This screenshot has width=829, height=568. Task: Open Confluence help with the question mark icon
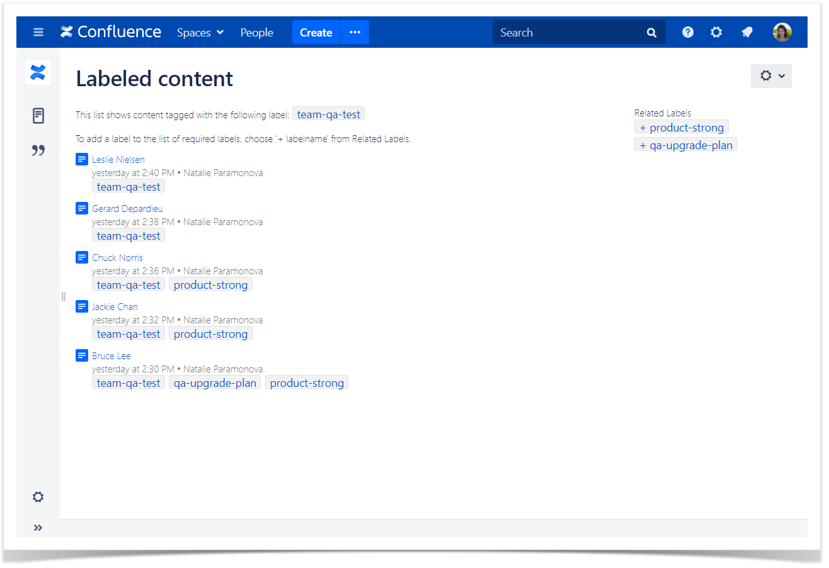tap(687, 31)
